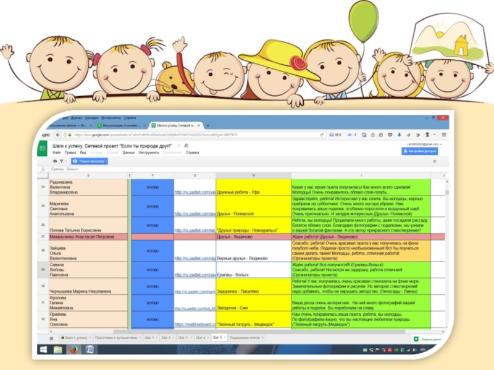Open a new browser tab with plus

pos(207,125)
